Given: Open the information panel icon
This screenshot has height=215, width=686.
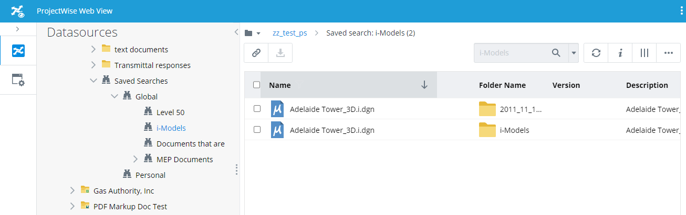Looking at the screenshot, I should click(x=620, y=53).
